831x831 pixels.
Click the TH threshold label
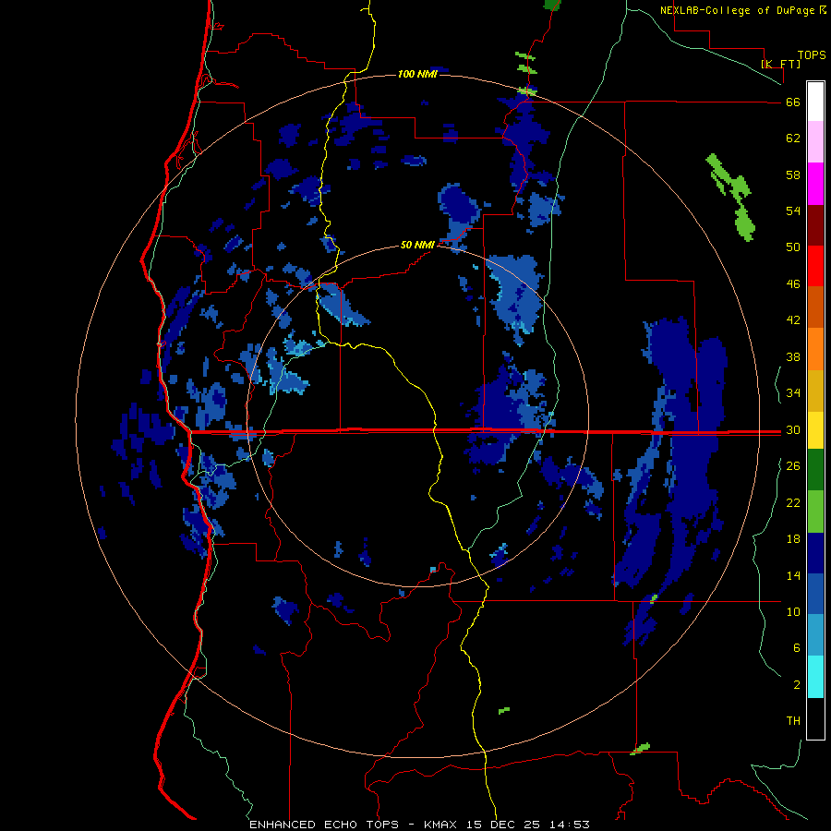coord(793,721)
